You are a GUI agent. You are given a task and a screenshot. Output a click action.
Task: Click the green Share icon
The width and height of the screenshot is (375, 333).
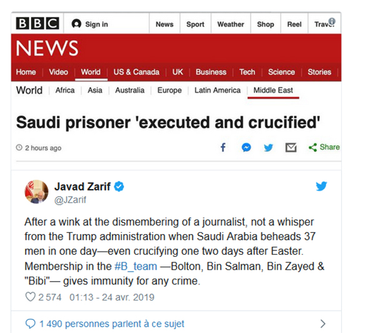[312, 147]
